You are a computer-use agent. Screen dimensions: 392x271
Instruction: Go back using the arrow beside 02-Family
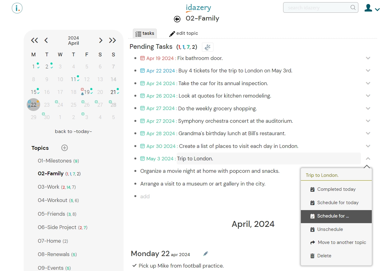[177, 19]
